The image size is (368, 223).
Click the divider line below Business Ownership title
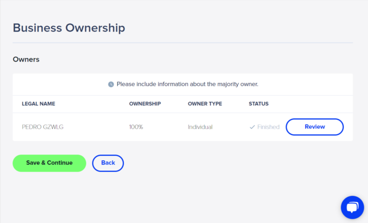tap(183, 43)
